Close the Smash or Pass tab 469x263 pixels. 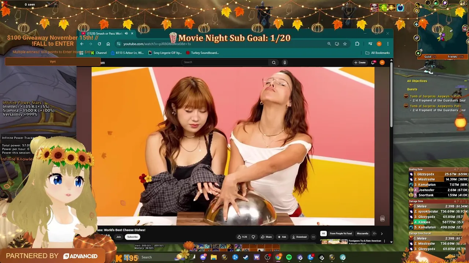[132, 34]
